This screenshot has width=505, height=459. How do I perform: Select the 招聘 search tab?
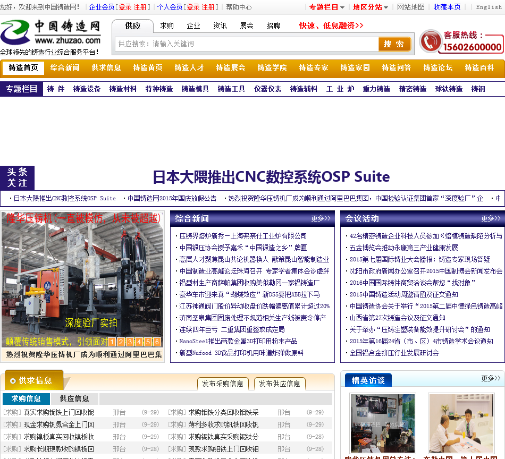273,25
